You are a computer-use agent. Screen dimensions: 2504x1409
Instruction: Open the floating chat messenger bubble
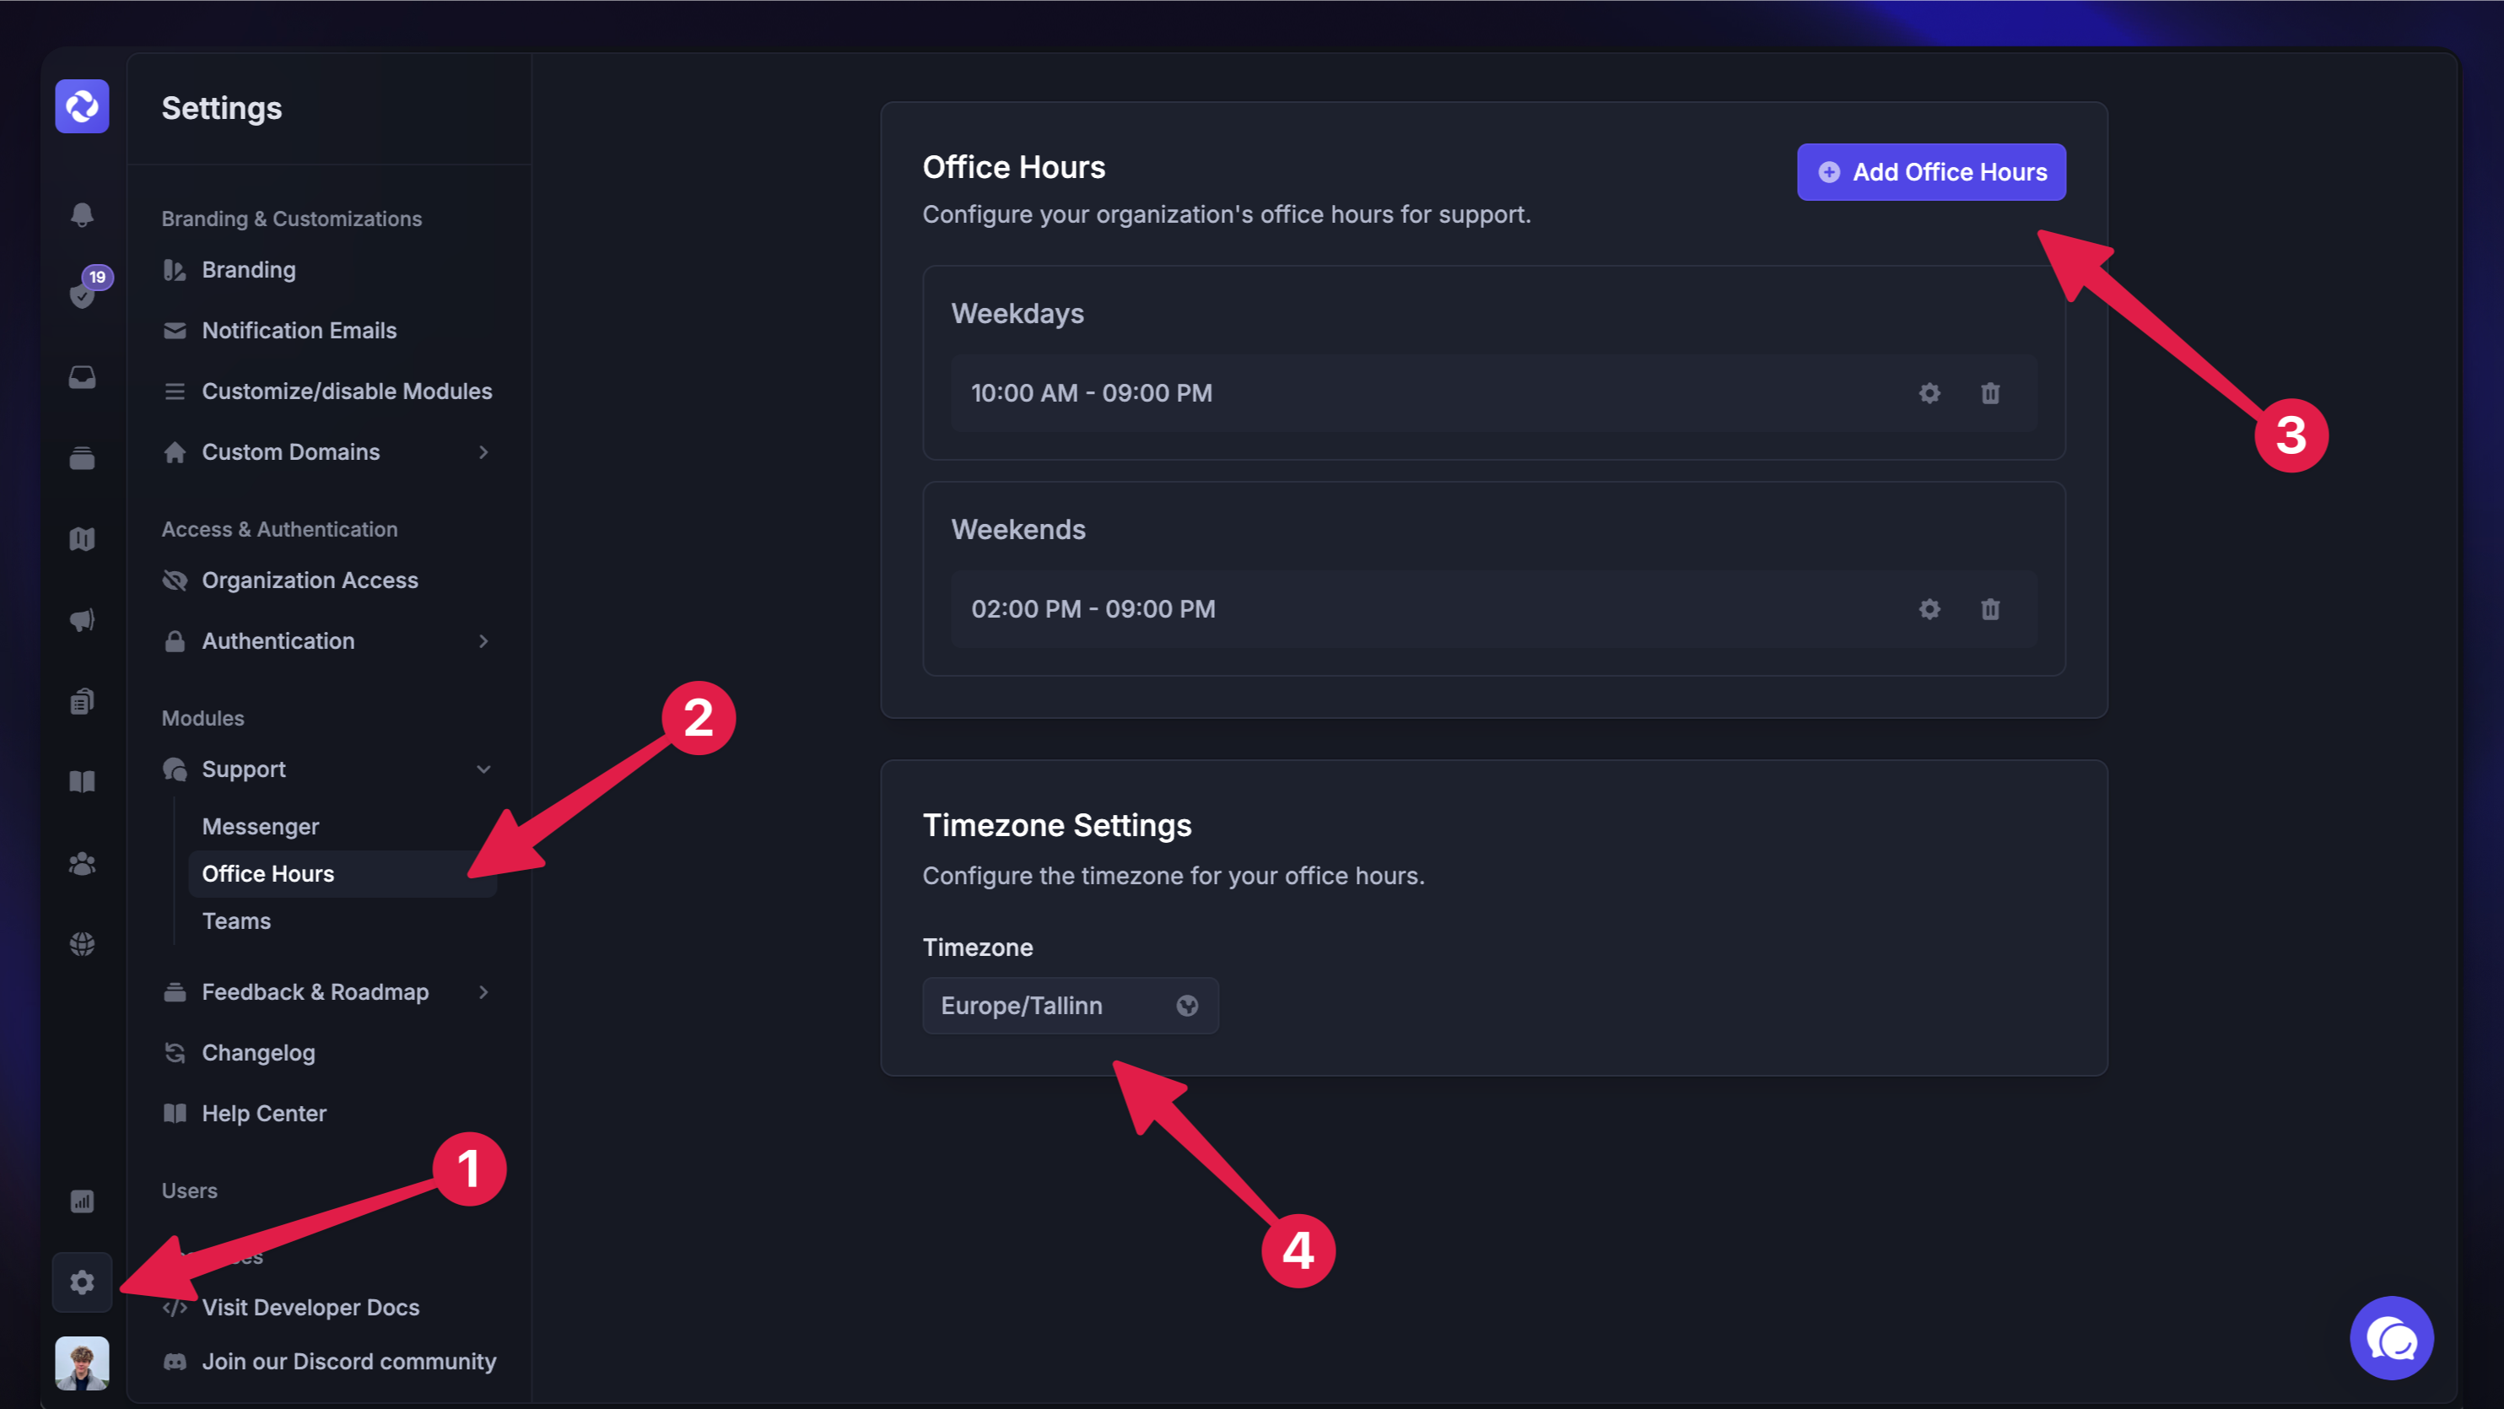[2391, 1338]
